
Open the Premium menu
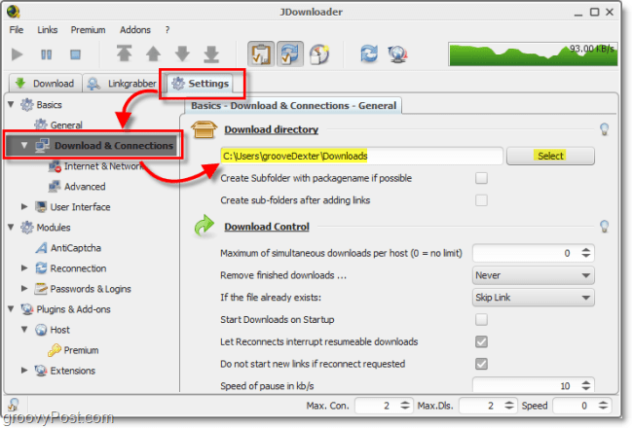click(x=88, y=30)
